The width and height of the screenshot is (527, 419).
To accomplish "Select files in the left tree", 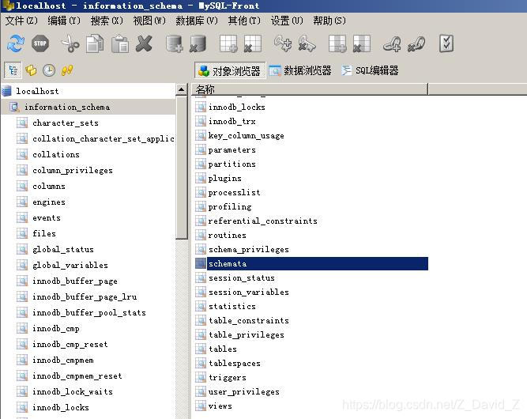I will coord(44,233).
